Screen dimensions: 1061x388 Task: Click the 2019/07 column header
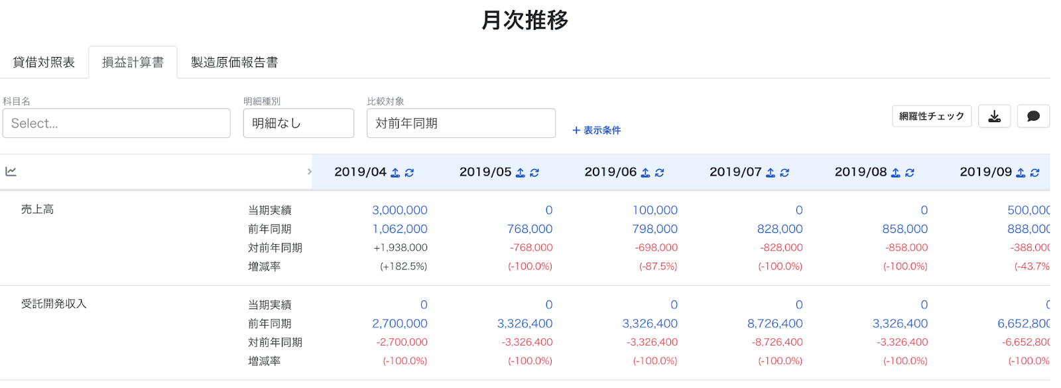tap(735, 172)
